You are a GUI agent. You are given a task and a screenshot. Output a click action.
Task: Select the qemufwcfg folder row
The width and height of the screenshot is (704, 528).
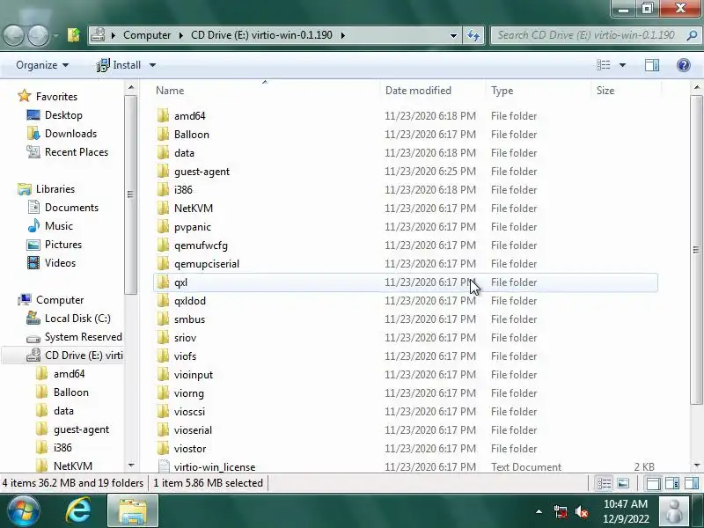click(x=406, y=246)
